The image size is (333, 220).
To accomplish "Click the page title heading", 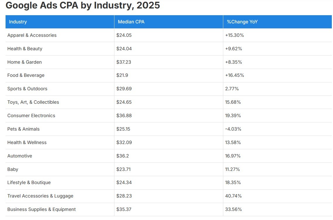I will coord(83,6).
